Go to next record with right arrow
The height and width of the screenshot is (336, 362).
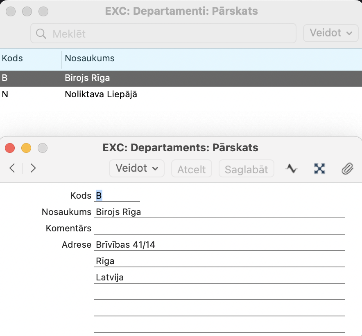[33, 168]
